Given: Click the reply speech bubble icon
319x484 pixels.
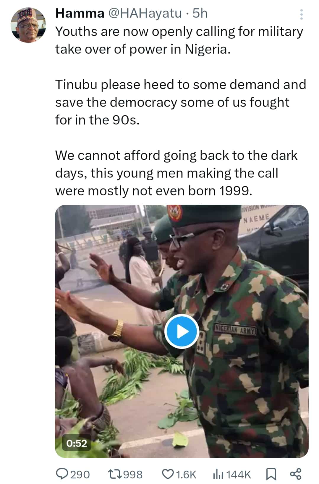Looking at the screenshot, I should (62, 474).
